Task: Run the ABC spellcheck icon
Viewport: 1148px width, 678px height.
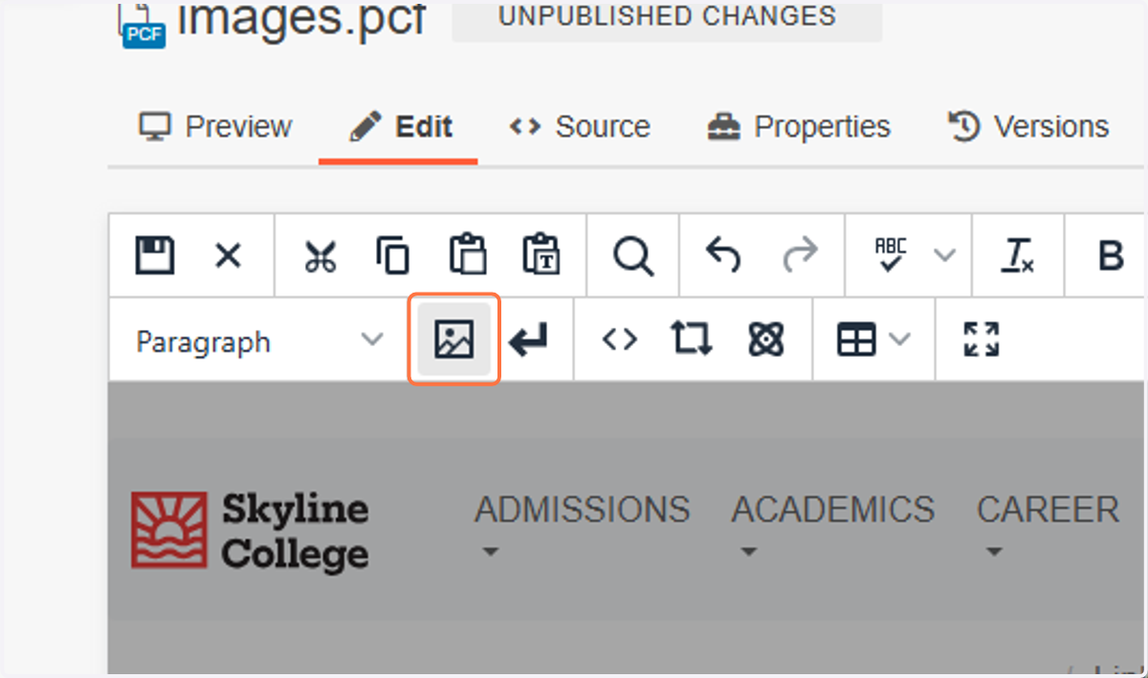Action: point(890,255)
